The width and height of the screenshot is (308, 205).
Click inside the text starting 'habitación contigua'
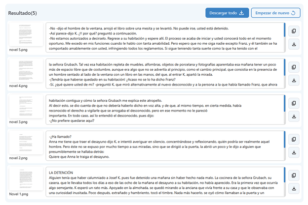click(x=165, y=110)
